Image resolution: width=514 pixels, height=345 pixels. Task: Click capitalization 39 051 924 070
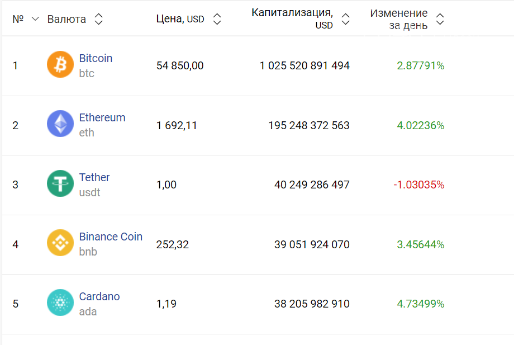(312, 244)
